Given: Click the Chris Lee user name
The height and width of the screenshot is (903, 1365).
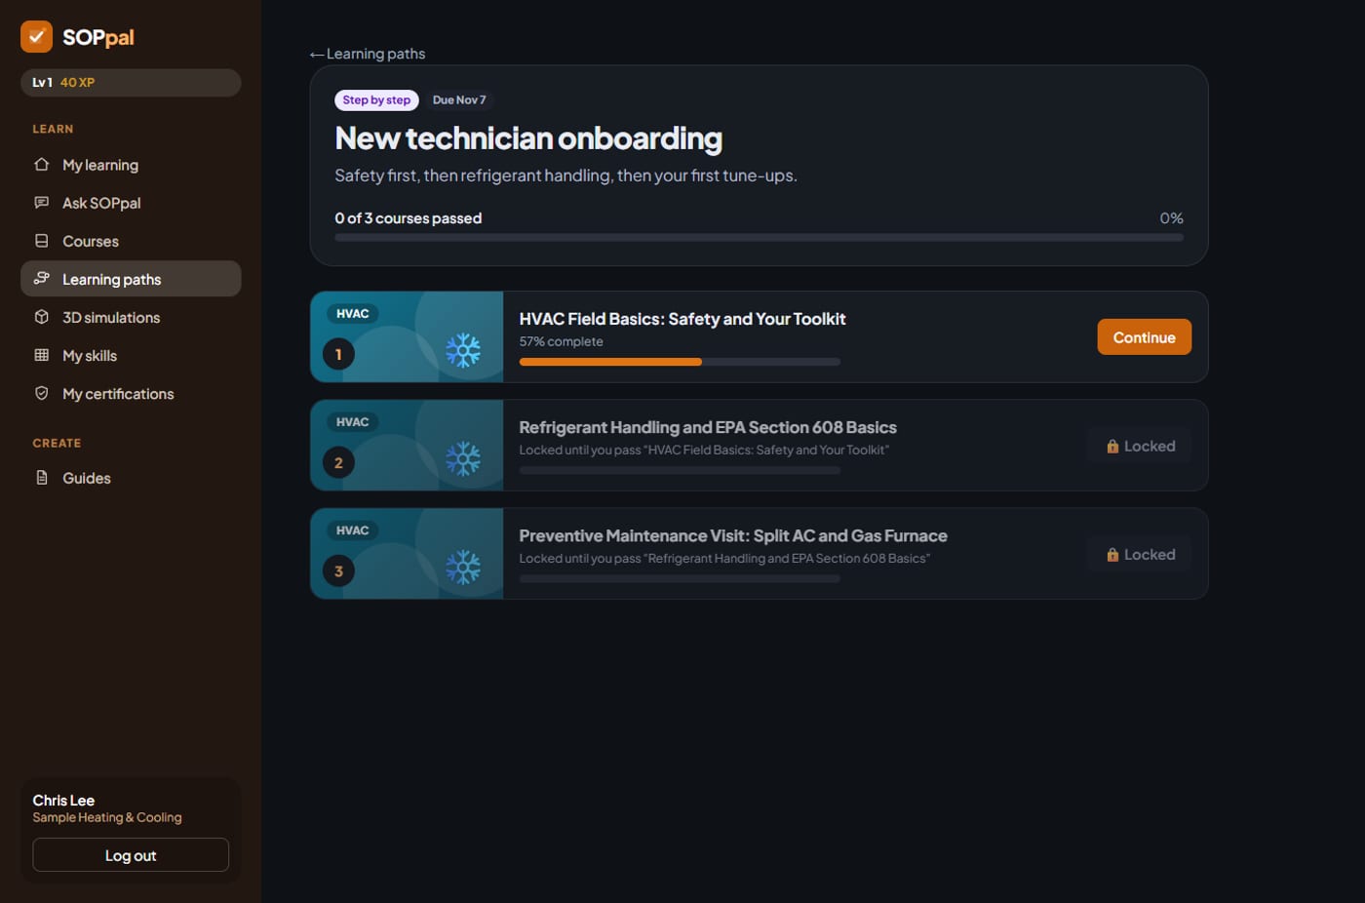Looking at the screenshot, I should point(63,800).
